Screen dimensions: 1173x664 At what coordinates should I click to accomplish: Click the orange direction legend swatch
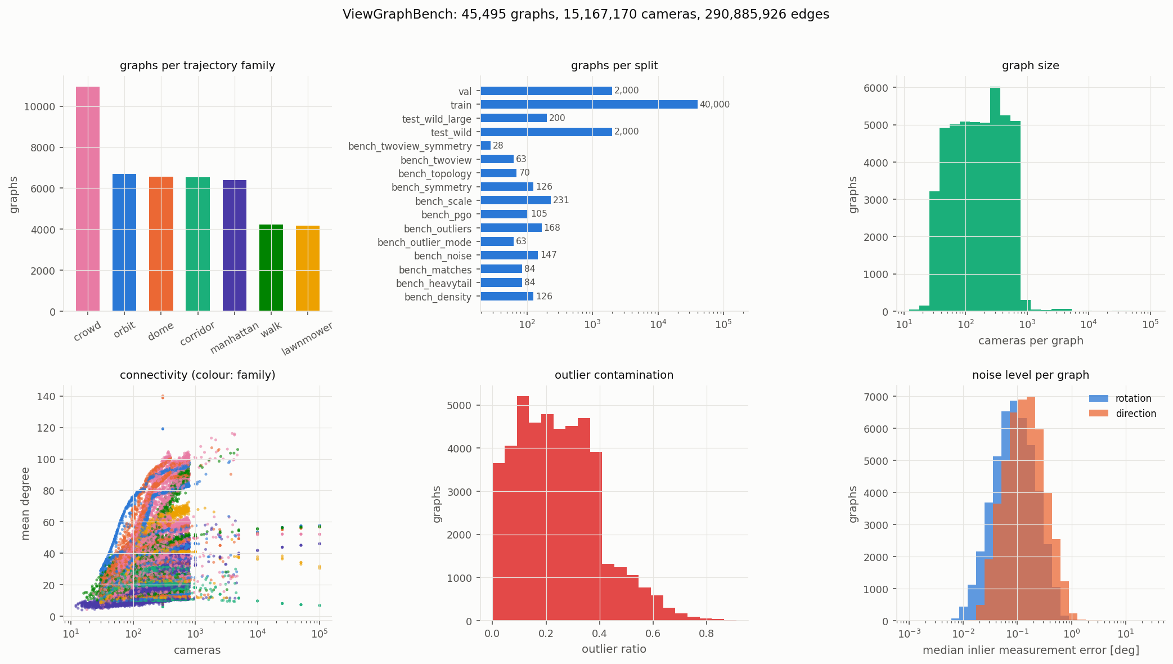pyautogui.click(x=1099, y=414)
